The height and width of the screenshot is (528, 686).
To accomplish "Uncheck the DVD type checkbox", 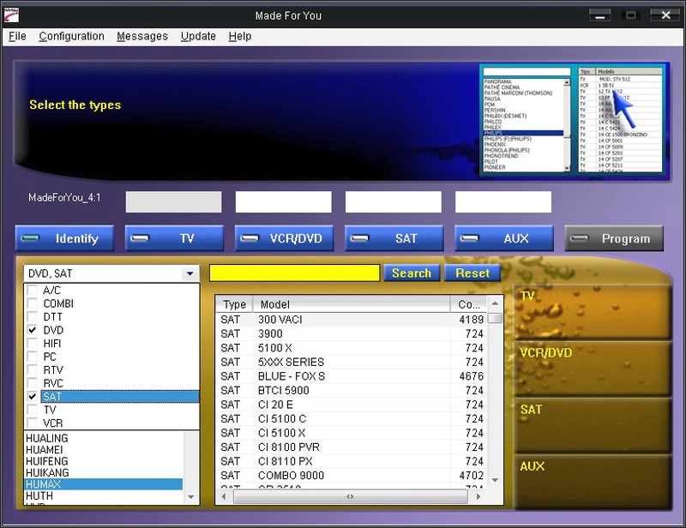I will pos(33,330).
